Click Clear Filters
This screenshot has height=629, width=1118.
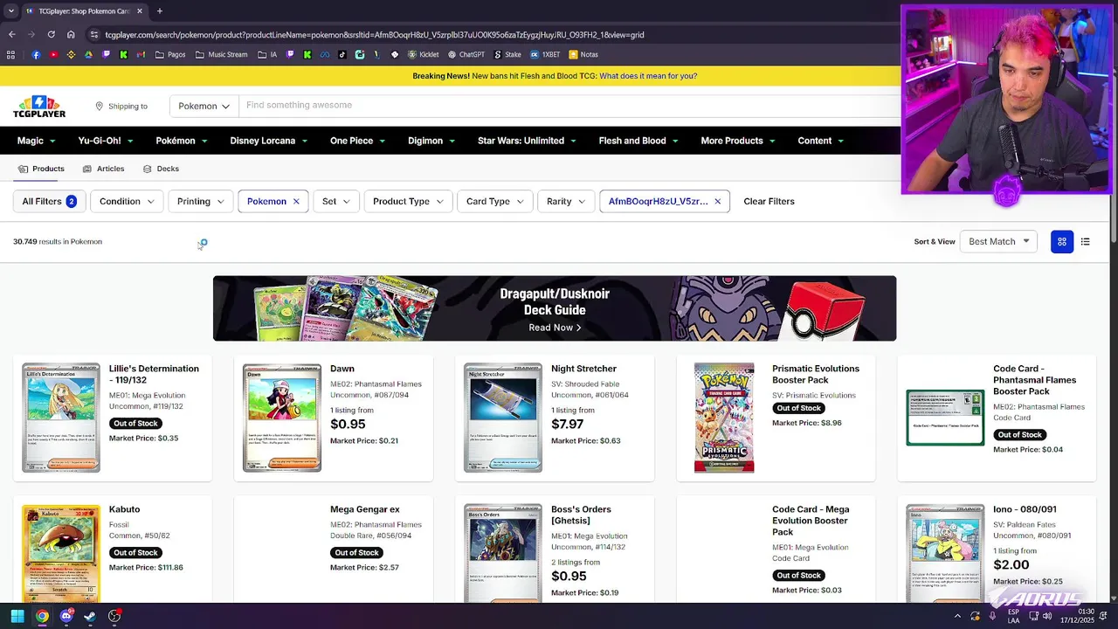pyautogui.click(x=769, y=202)
